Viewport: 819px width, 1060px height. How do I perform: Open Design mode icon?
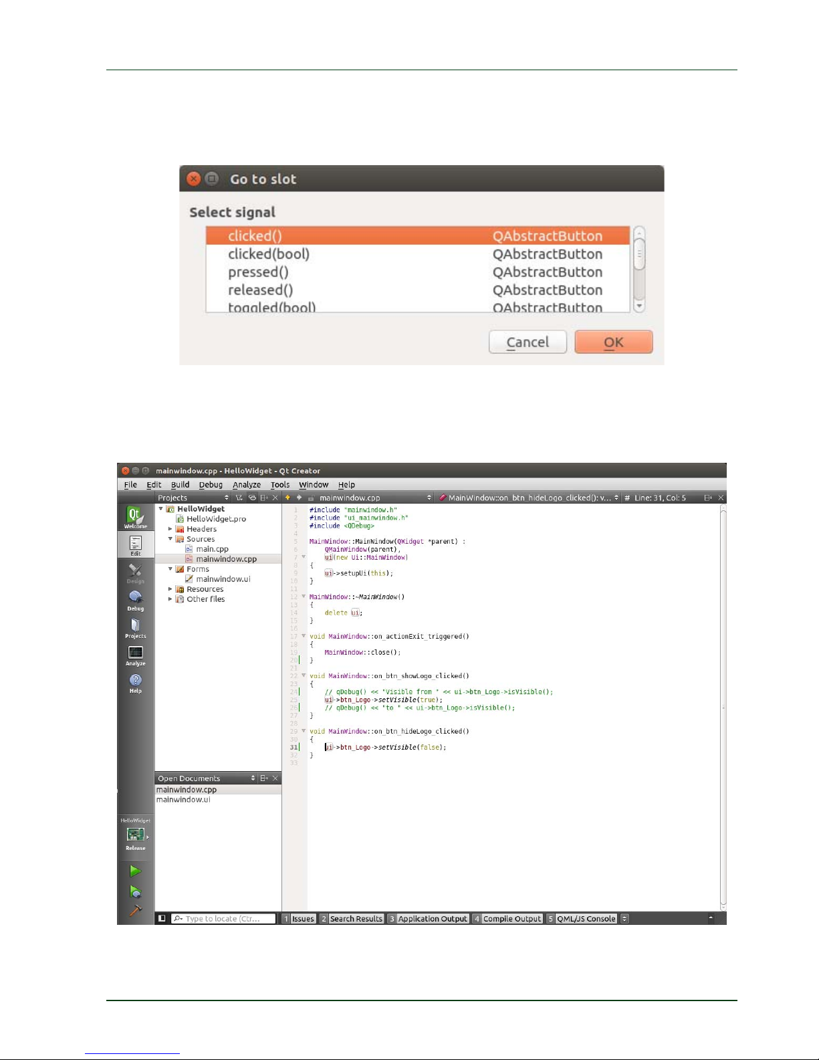point(135,573)
